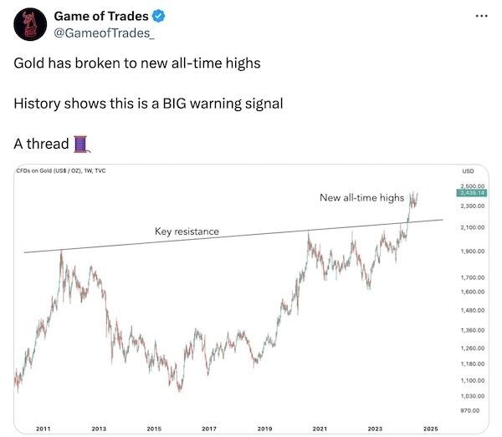Click the CFDs on Gold chart title

[x=61, y=170]
